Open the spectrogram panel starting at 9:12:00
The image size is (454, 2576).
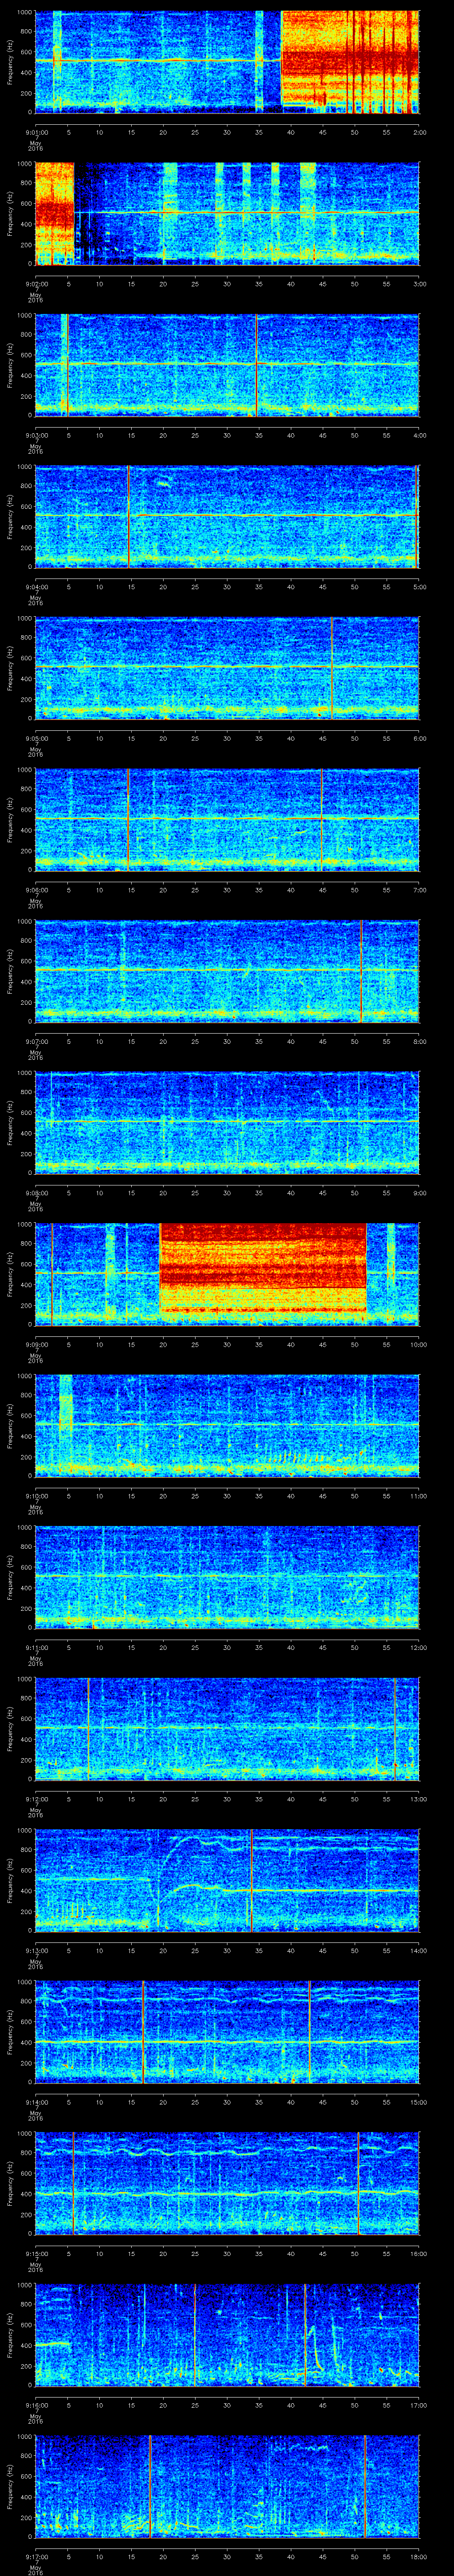click(227, 1729)
